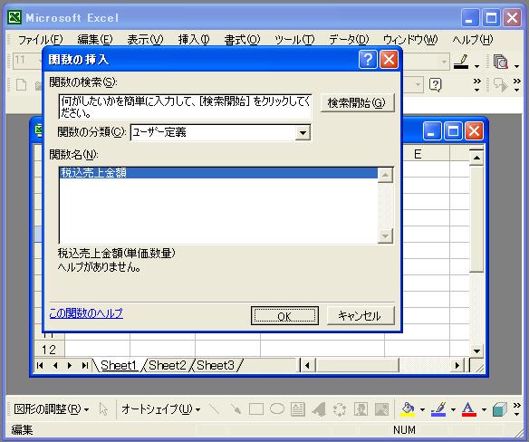Select the rectangle shape tool
The width and height of the screenshot is (529, 442).
256,409
